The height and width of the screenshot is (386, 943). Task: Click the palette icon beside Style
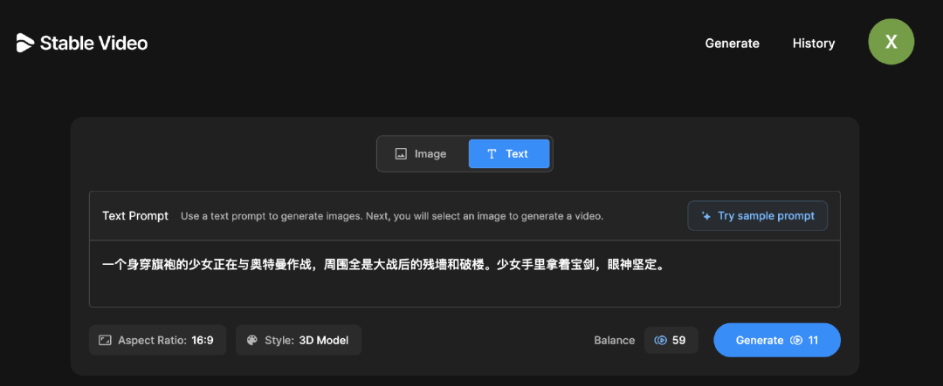coord(252,341)
